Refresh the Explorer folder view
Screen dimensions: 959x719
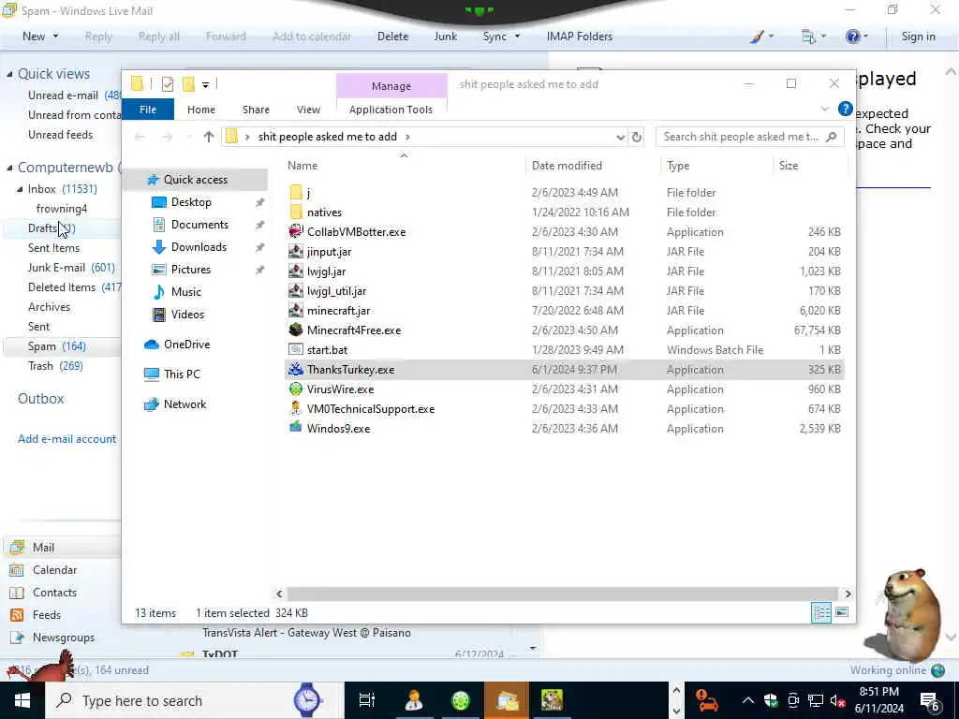pyautogui.click(x=637, y=137)
